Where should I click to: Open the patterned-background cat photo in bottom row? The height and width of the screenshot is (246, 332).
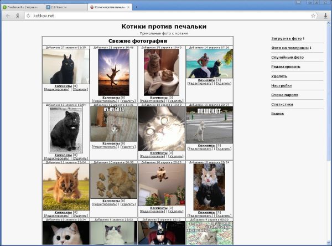click(209, 233)
